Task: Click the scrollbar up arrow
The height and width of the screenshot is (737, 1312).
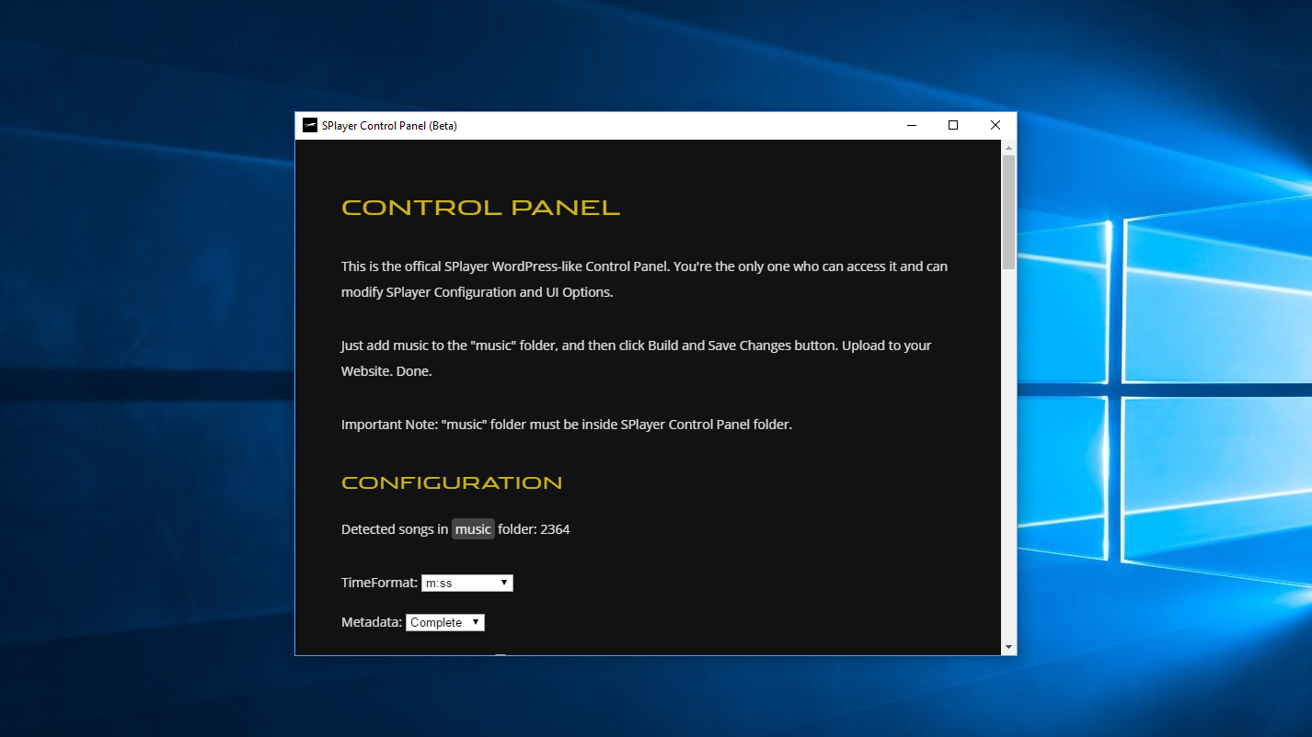Action: (1008, 146)
